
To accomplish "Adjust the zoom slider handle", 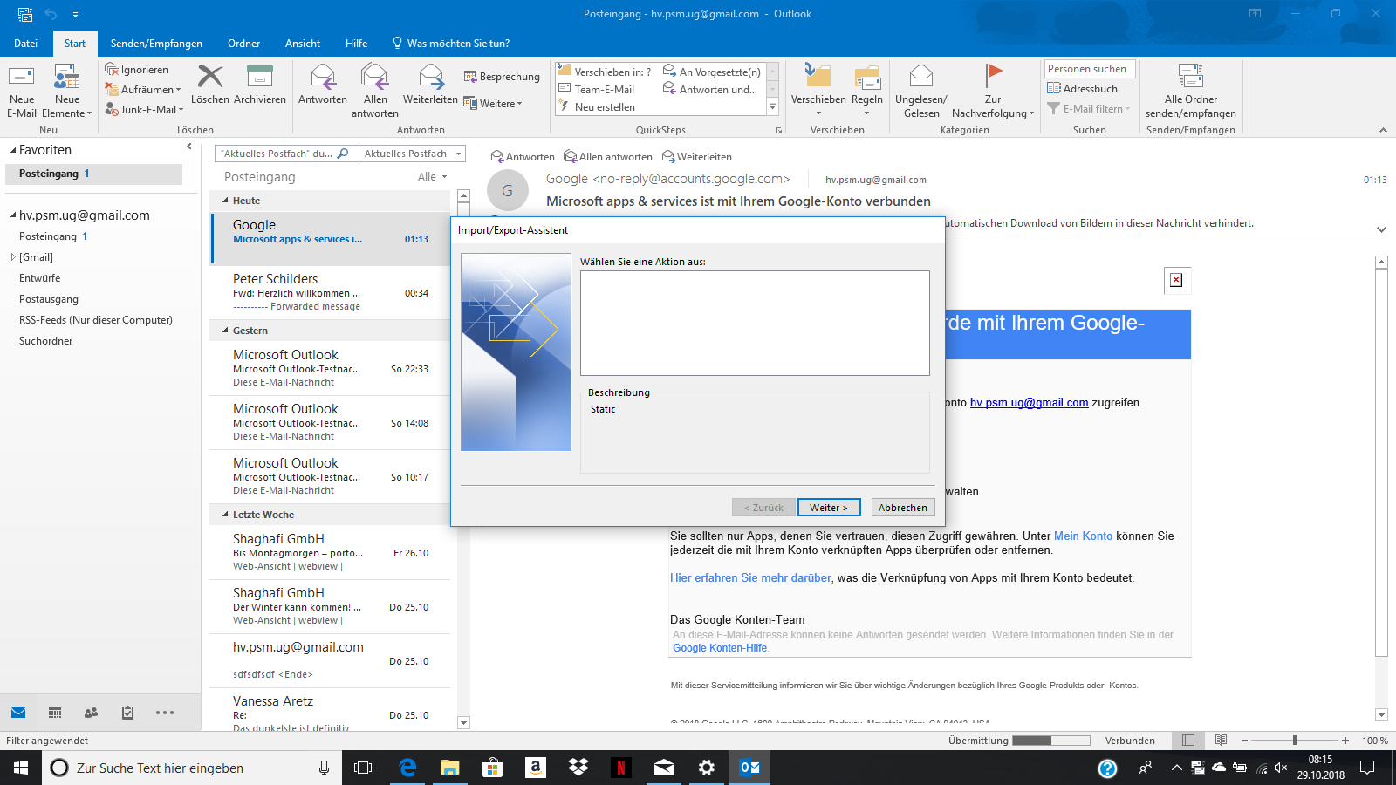I will click(x=1295, y=741).
